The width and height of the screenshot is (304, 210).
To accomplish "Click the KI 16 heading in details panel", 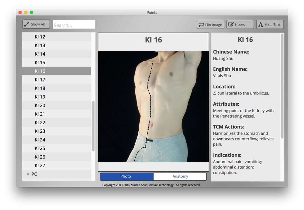I will tap(245, 40).
